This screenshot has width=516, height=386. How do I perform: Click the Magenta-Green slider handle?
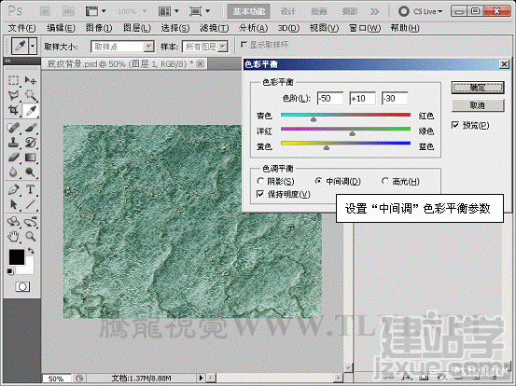tap(352, 133)
